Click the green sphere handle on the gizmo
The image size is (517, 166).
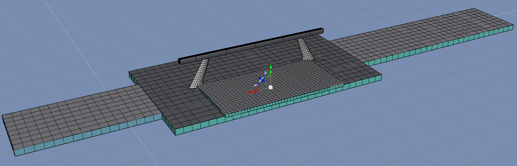coord(271,72)
